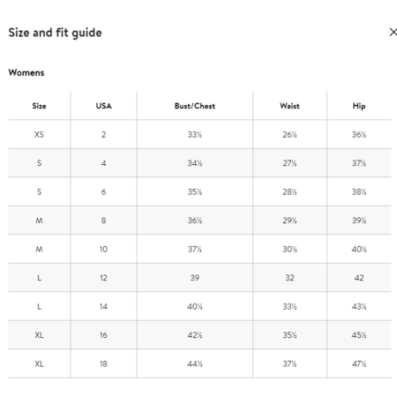The width and height of the screenshot is (397, 397).
Task: Click the hip value 42 cell
Action: [359, 278]
